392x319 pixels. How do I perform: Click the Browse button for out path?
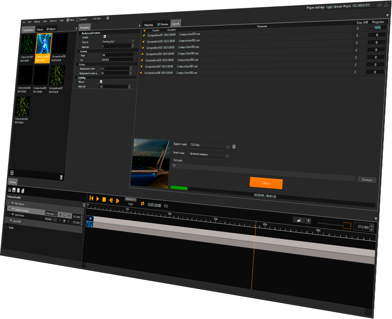(367, 180)
